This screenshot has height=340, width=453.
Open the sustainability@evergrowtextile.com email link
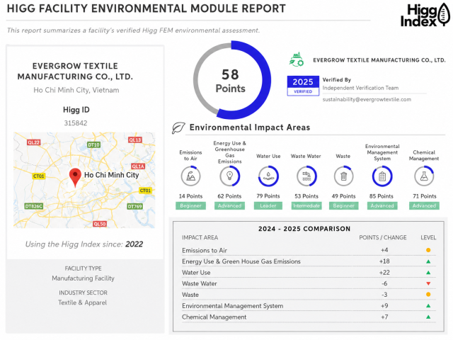point(367,99)
